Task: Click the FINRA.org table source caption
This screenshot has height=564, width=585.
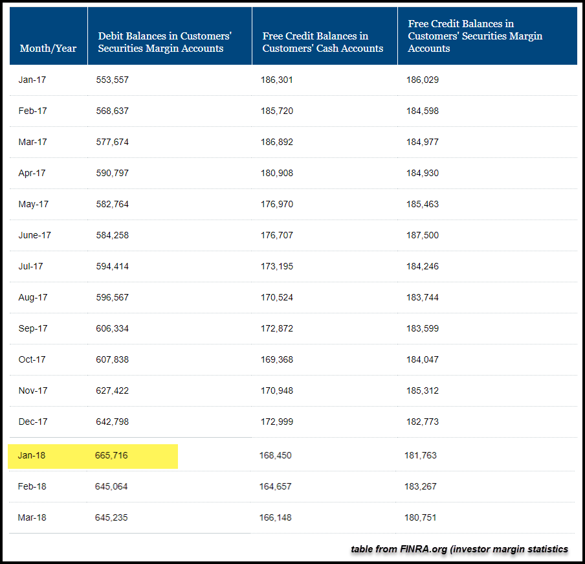Action: point(459,549)
